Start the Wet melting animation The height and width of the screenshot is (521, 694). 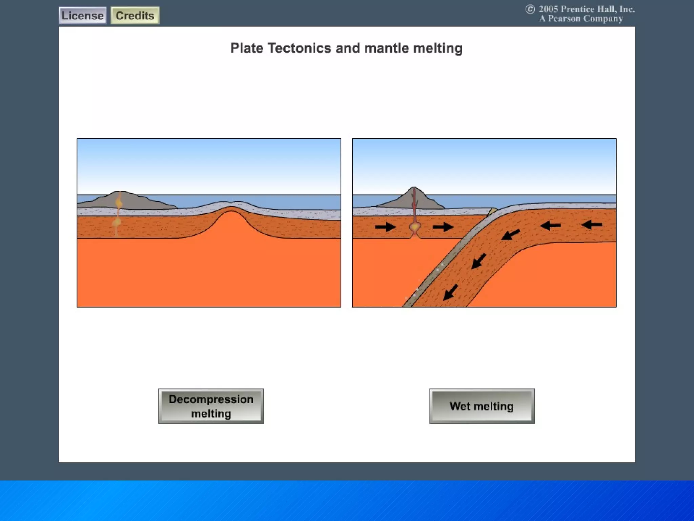click(x=482, y=406)
